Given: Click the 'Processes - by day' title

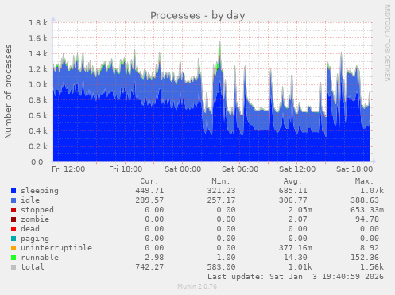Looking at the screenshot, I should pos(198,15).
